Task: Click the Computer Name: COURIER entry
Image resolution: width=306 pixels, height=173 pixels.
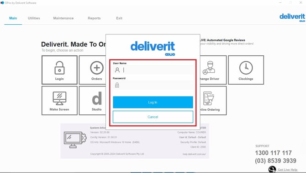Action: pyautogui.click(x=191, y=132)
